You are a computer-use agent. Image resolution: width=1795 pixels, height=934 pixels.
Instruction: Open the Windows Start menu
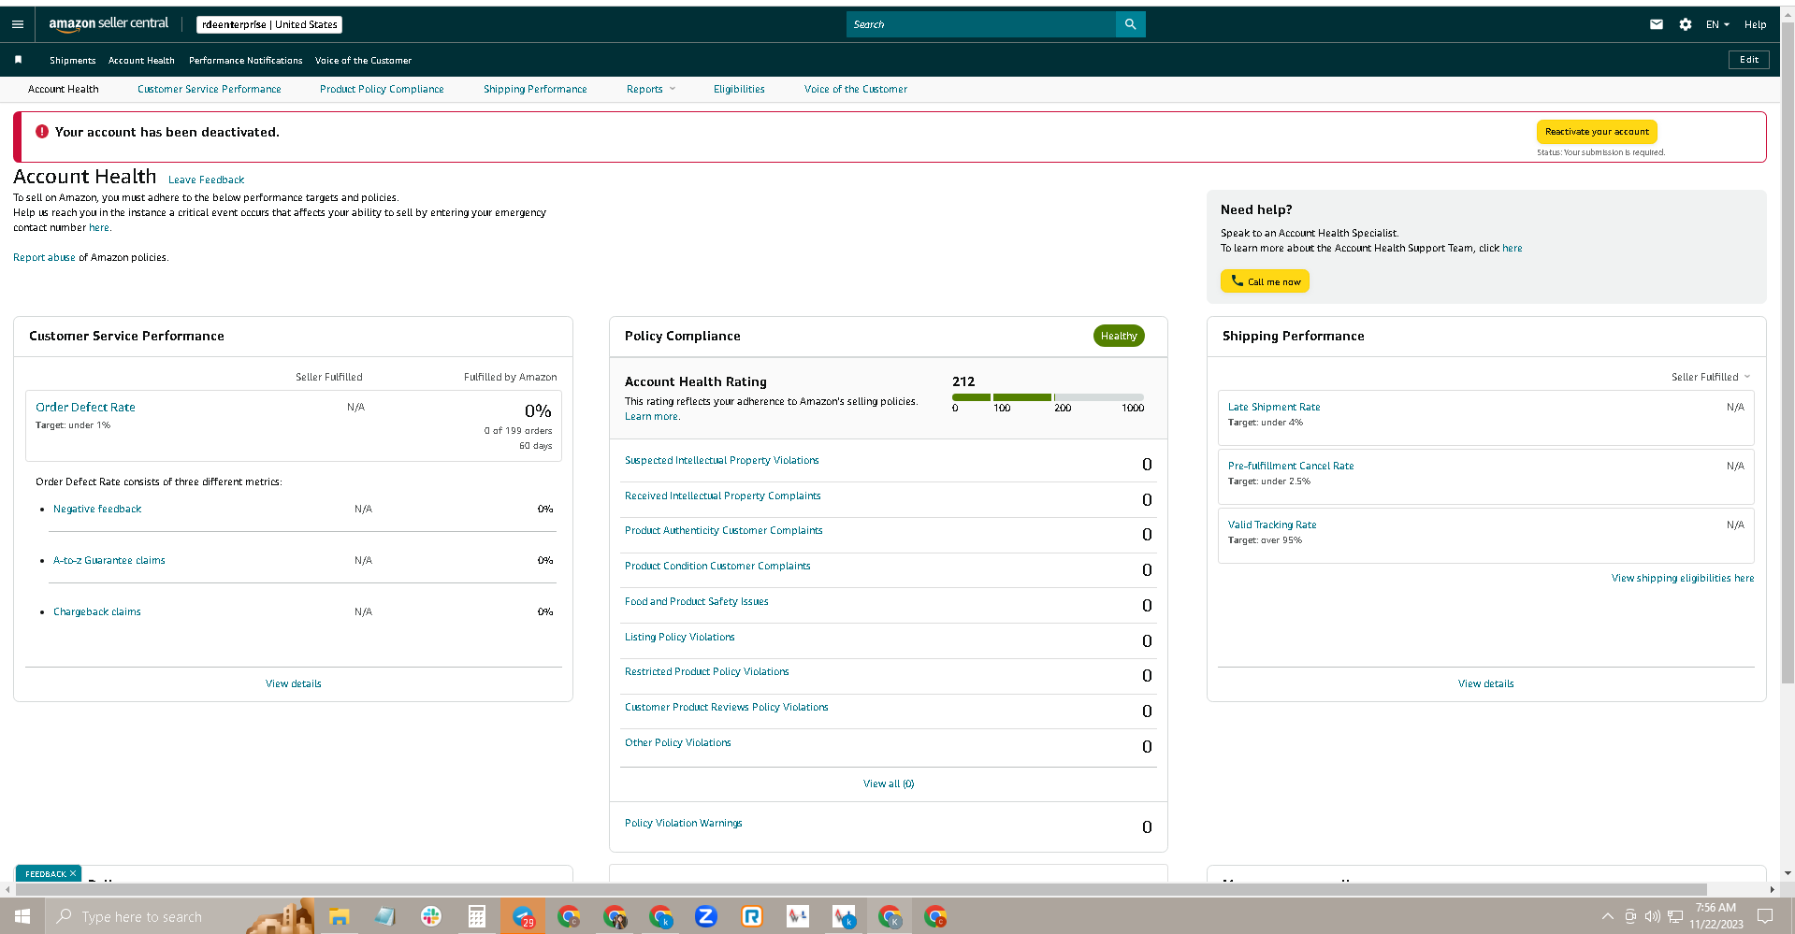(22, 916)
